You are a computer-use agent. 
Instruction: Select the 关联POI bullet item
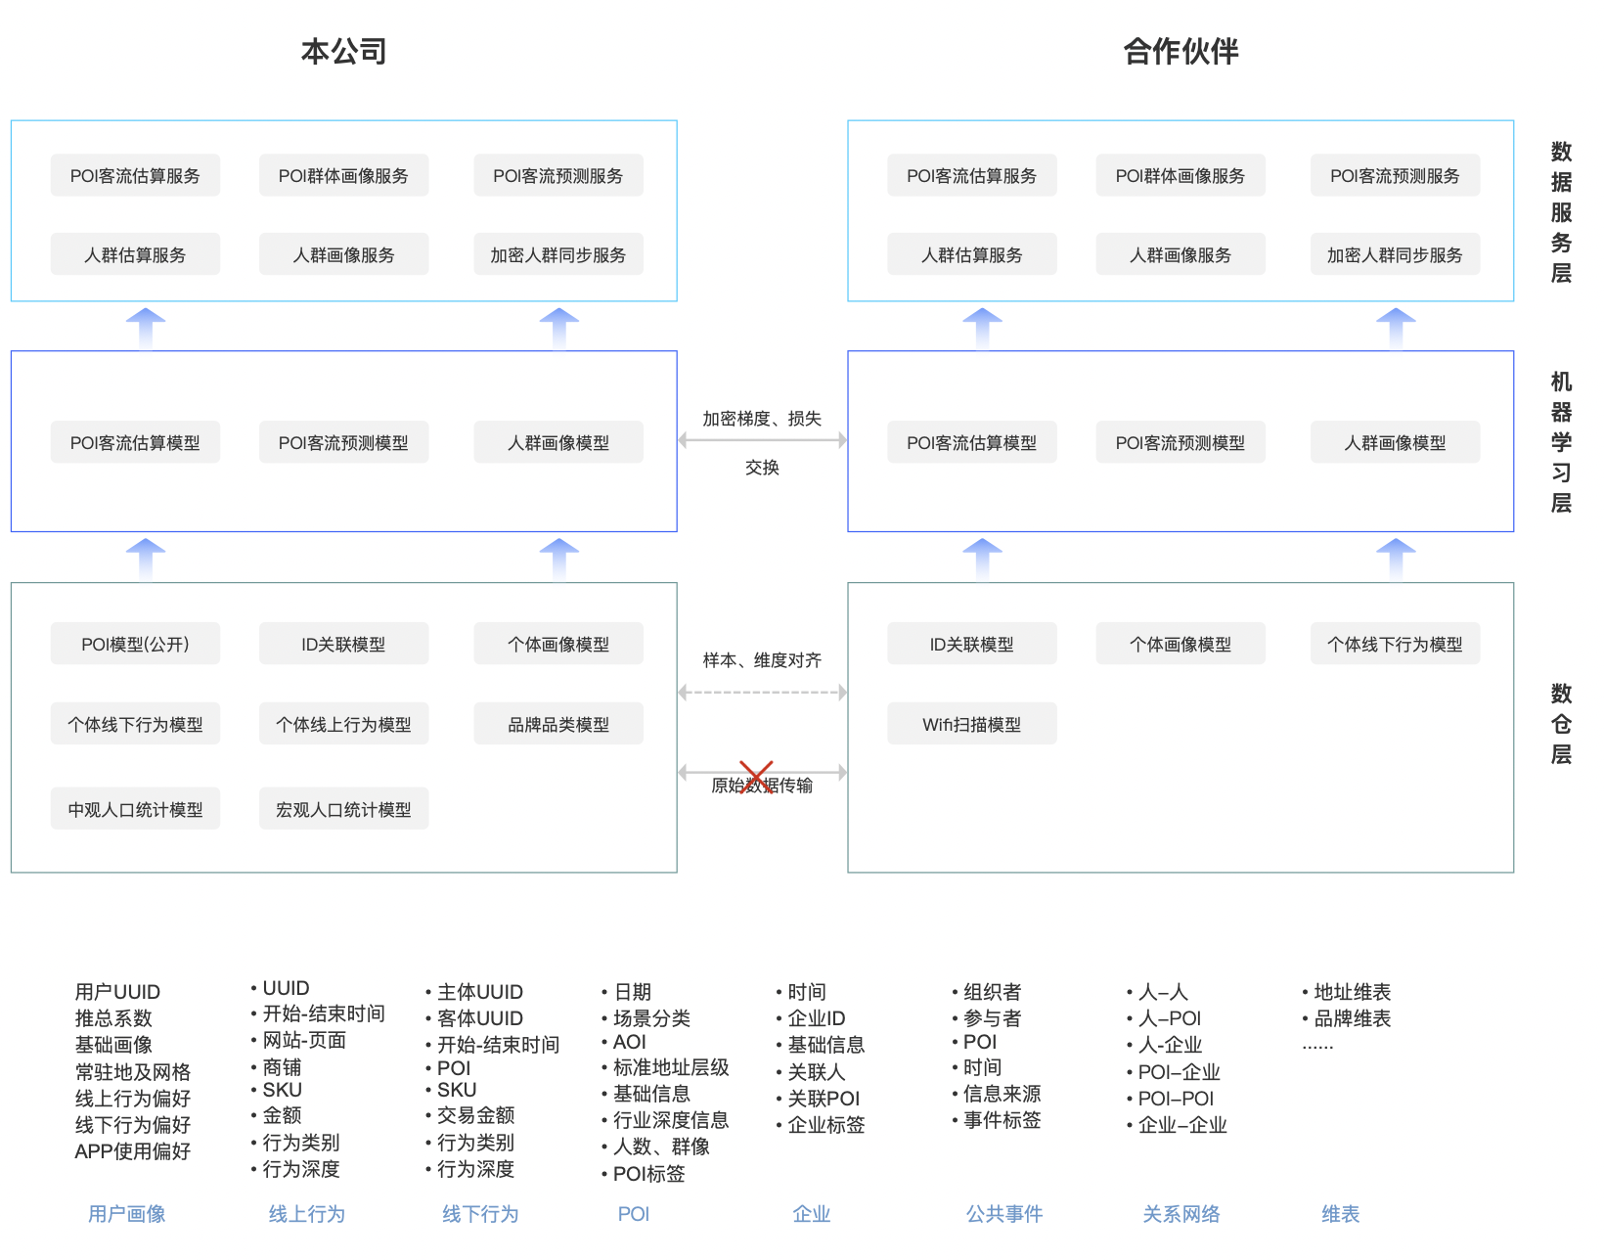(x=819, y=1099)
